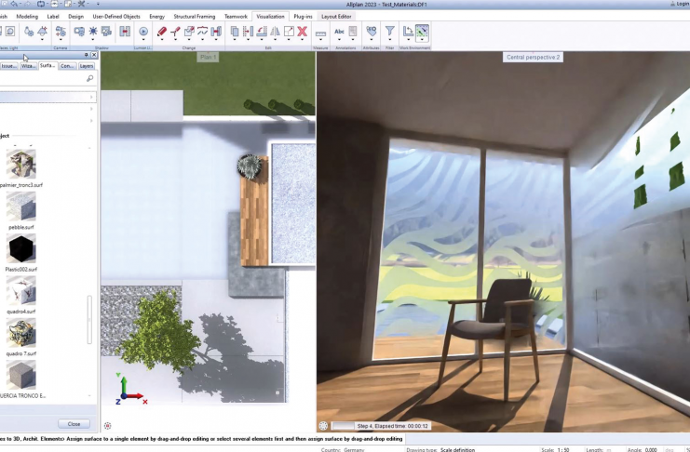Click the Abc Annotations text tool
The width and height of the screenshot is (690, 452).
pyautogui.click(x=339, y=32)
